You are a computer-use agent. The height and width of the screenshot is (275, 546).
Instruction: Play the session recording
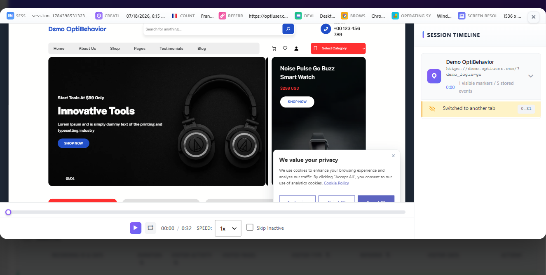(136, 228)
